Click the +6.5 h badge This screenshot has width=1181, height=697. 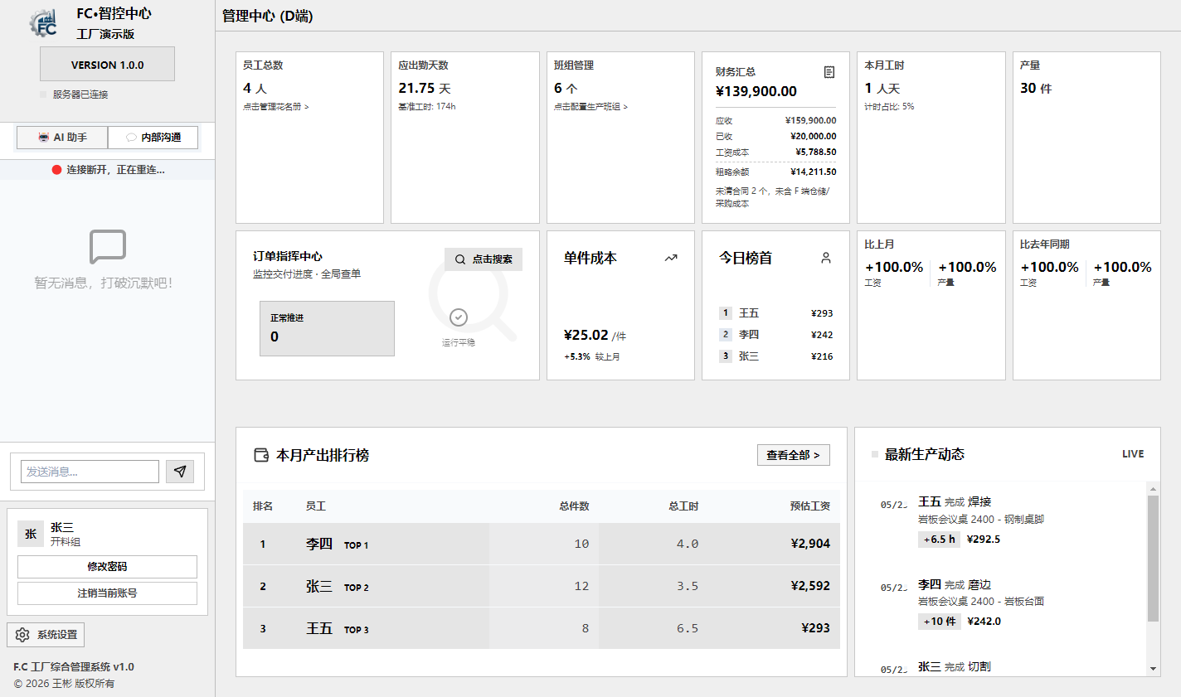click(x=939, y=539)
